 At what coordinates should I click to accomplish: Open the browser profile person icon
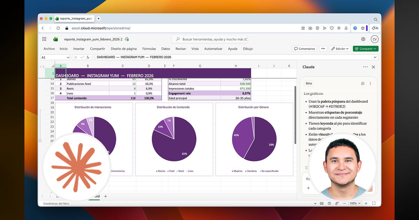[346, 28]
